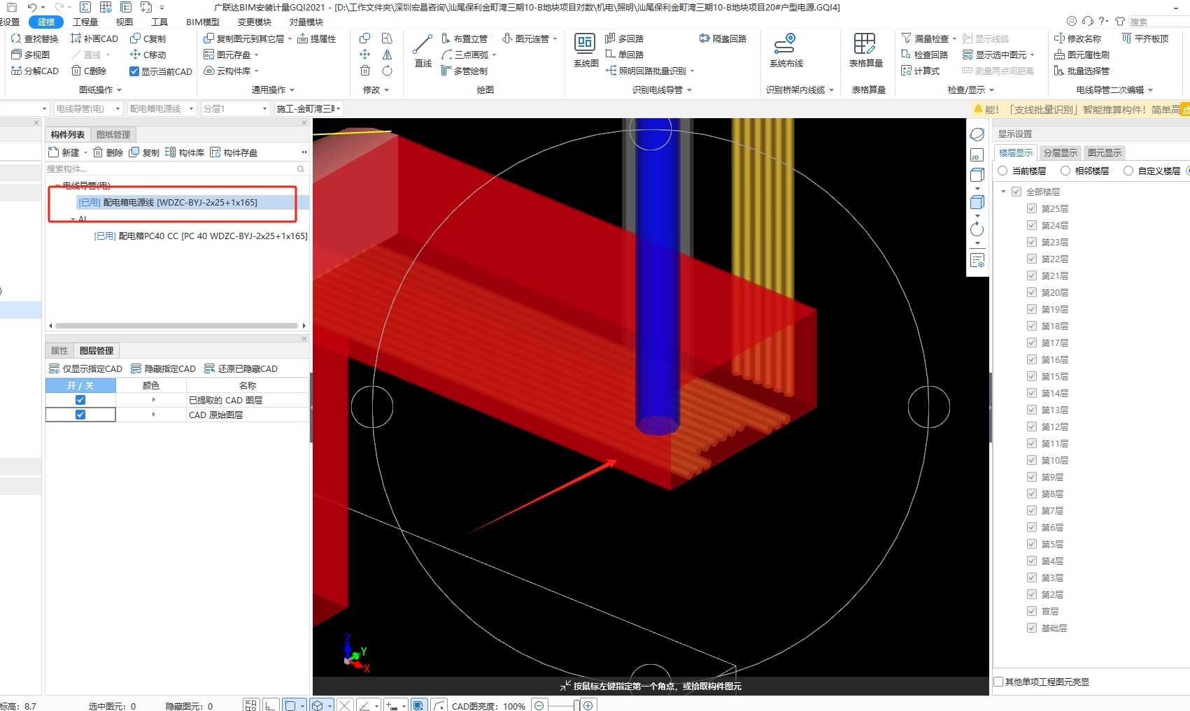Click the 构件库 button
This screenshot has height=711, width=1190.
point(185,152)
